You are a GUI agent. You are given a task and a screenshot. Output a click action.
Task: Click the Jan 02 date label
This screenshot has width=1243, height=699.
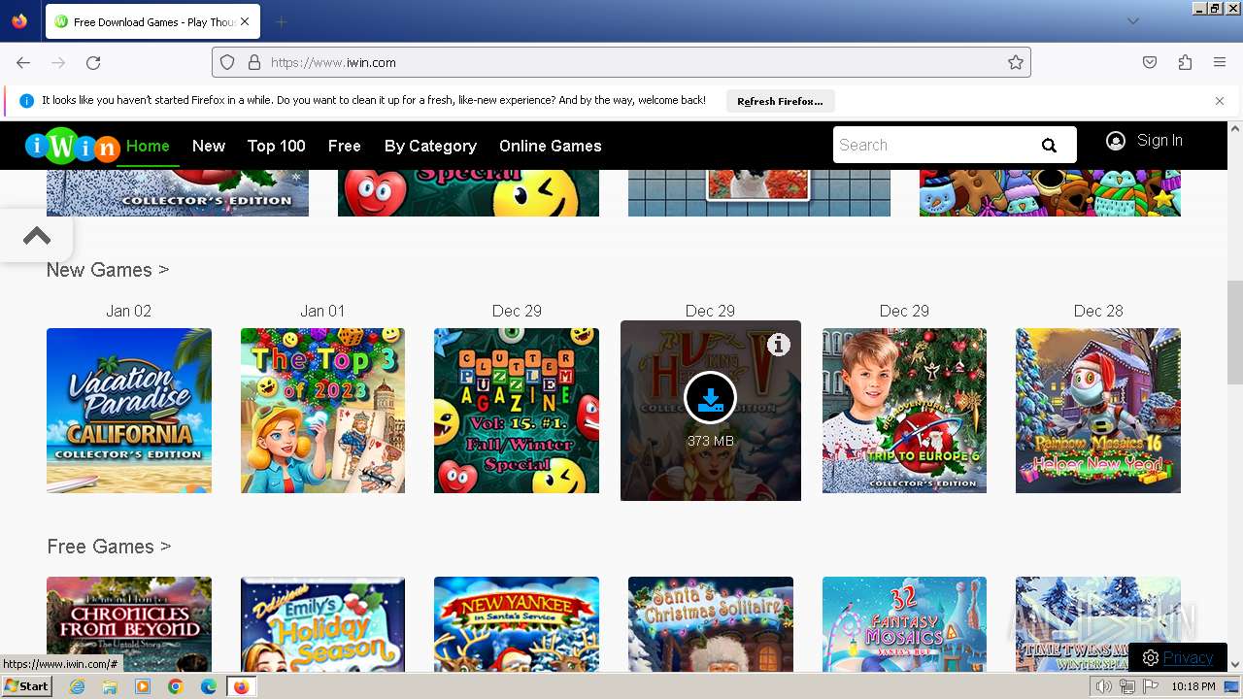click(x=129, y=311)
